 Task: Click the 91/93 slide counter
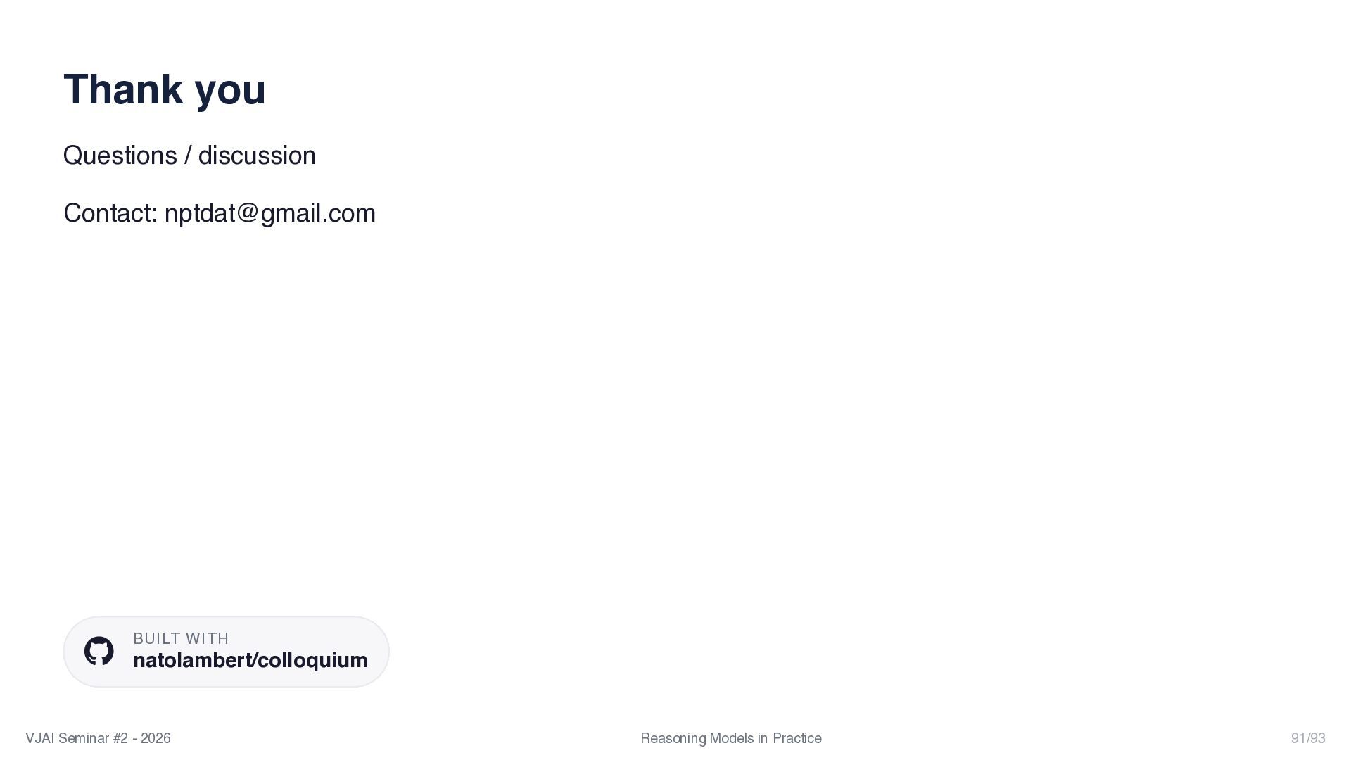[x=1308, y=738]
